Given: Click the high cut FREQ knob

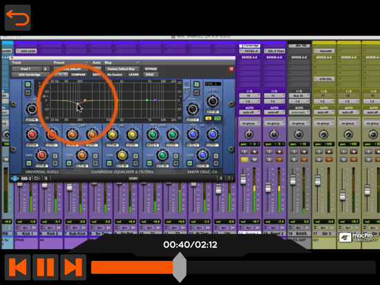Looking at the screenshot, I should point(193,109).
